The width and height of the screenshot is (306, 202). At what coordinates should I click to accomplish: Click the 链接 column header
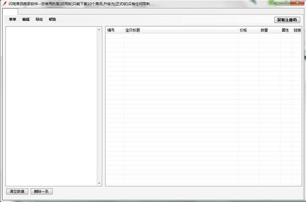(297, 30)
